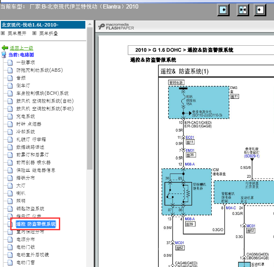Click the green back arrow icon
The width and height of the screenshot is (274, 267).
click(5, 48)
